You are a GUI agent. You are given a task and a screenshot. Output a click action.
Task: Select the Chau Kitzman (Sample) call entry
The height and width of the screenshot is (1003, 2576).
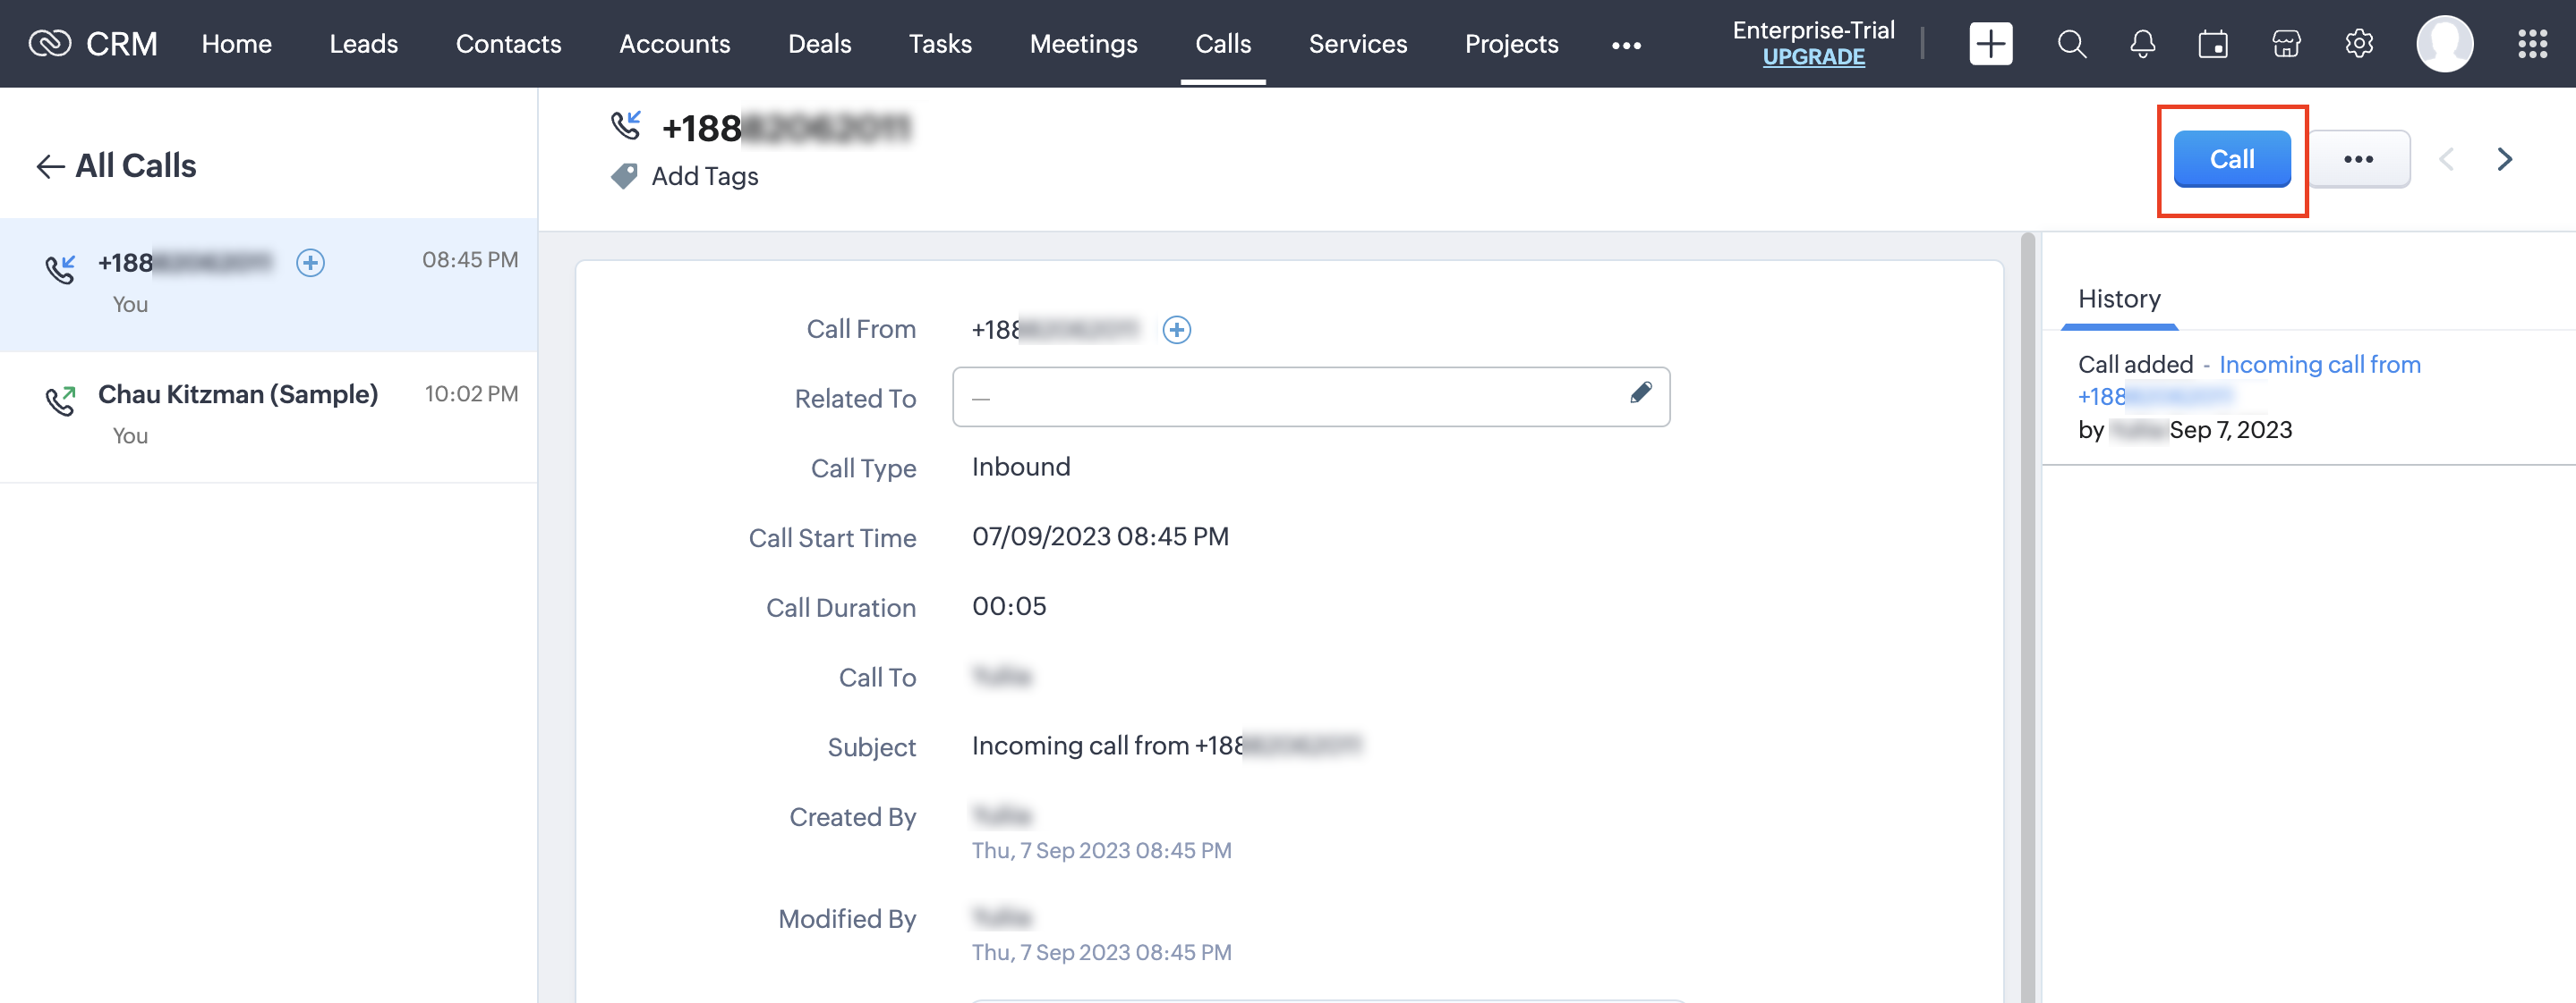238,394
